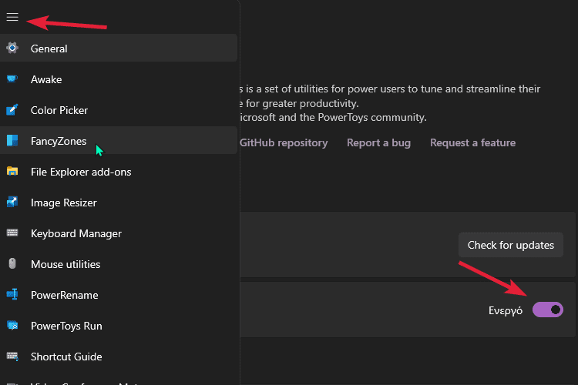Click the PowerToys Run icon
The image size is (578, 385).
click(12, 325)
